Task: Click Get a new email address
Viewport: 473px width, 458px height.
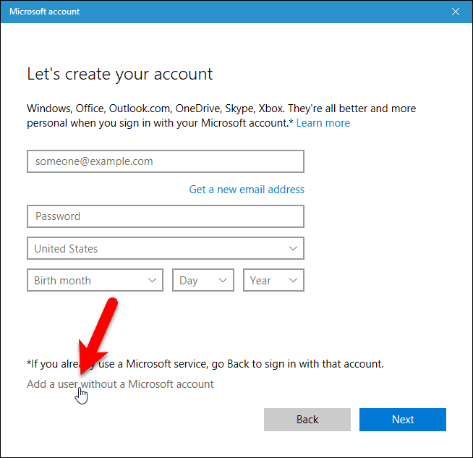Action: point(247,190)
